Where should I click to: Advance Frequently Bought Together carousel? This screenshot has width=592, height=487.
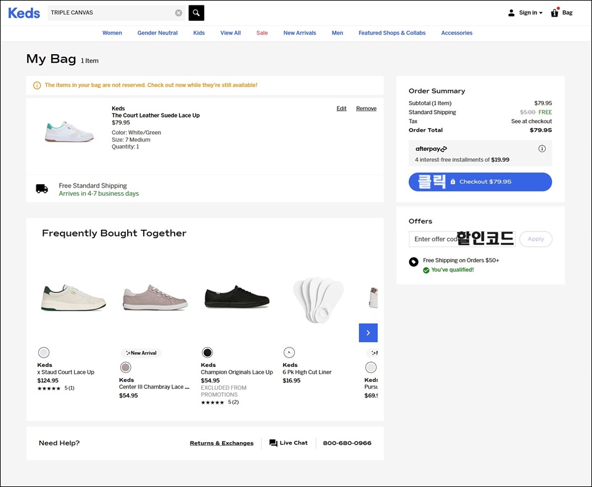[x=368, y=333]
